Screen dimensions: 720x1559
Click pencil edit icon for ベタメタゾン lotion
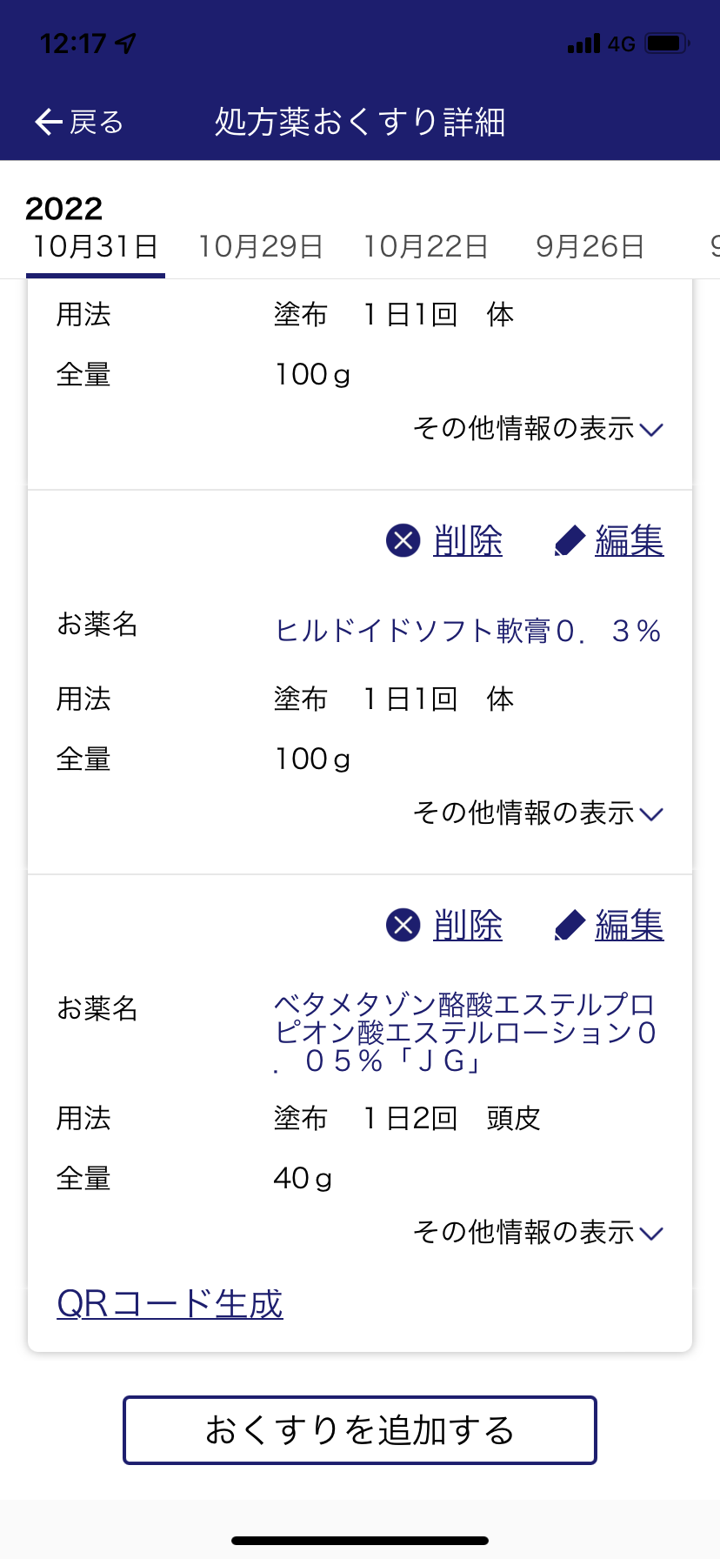(570, 926)
